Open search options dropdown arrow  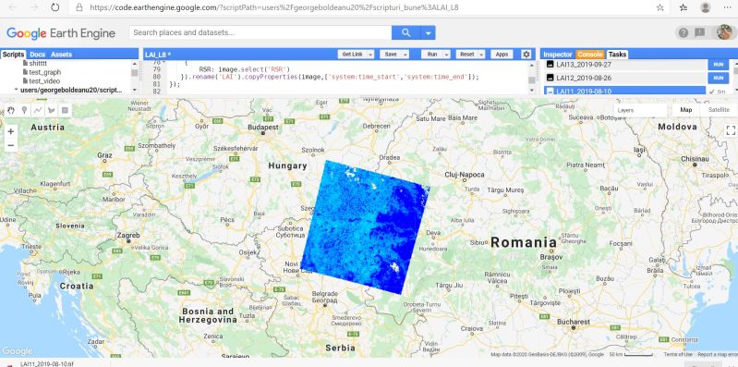tap(428, 33)
